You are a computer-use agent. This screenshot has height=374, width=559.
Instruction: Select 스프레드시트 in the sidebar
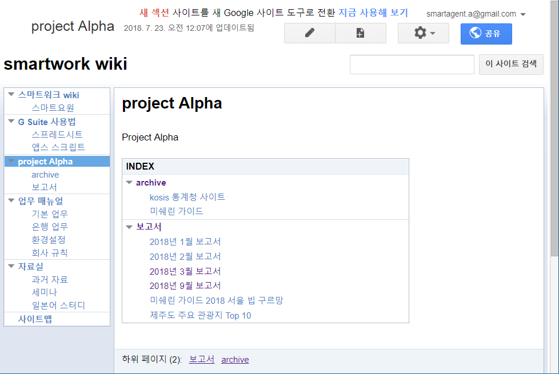(x=57, y=134)
